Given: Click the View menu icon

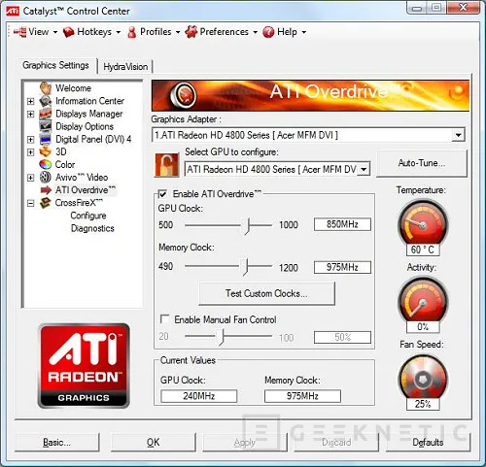Looking at the screenshot, I should point(20,32).
